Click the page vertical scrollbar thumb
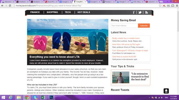Screen dimensions: 179x100 pos(178,21)
